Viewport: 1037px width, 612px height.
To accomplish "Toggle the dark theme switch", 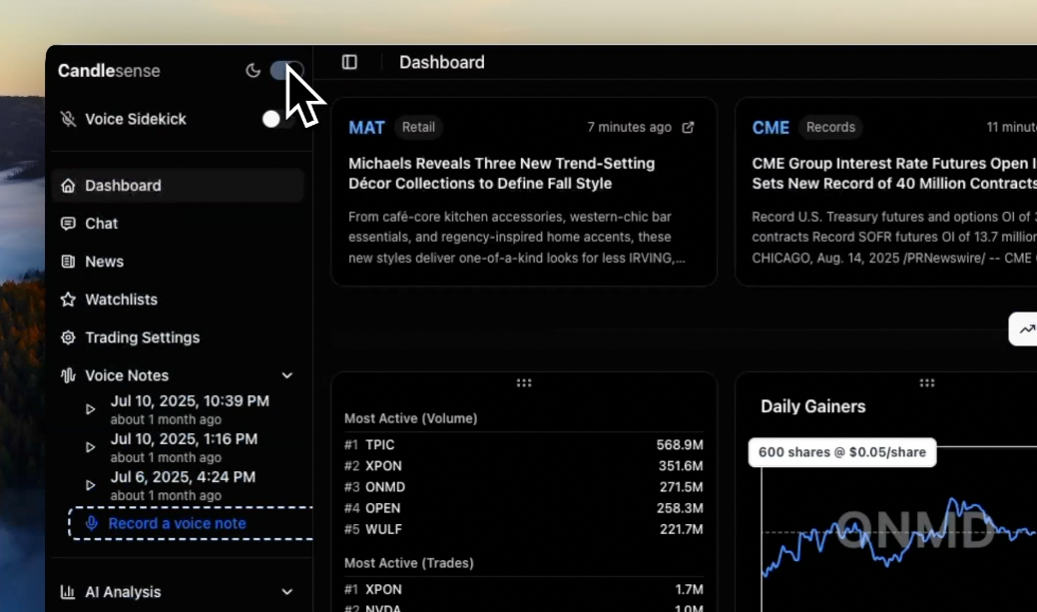I will (x=286, y=71).
